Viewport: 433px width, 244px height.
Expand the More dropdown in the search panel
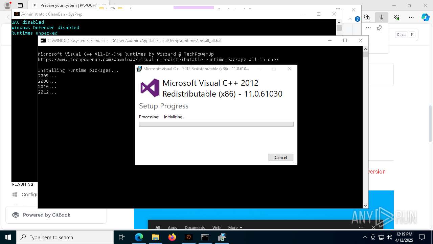tap(235, 227)
